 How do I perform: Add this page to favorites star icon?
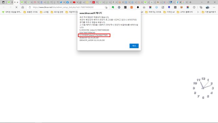point(106,7)
